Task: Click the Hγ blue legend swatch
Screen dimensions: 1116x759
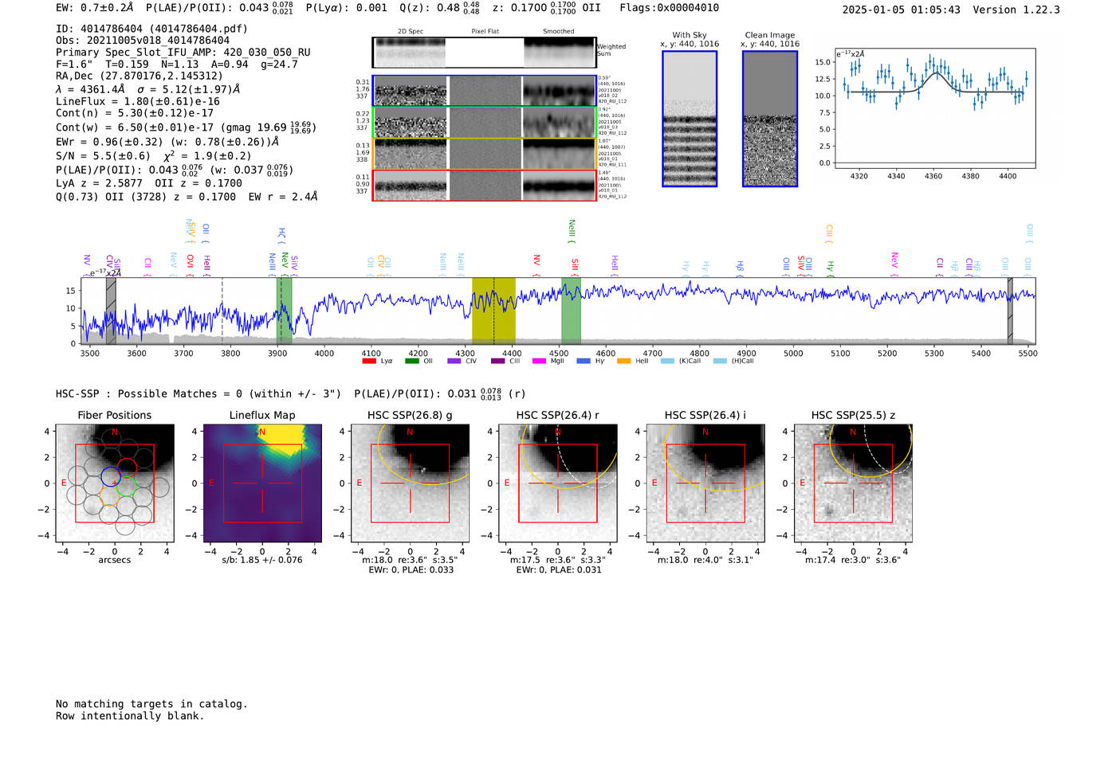Action: point(584,361)
